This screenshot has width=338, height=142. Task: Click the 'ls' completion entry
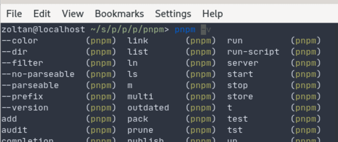132,74
